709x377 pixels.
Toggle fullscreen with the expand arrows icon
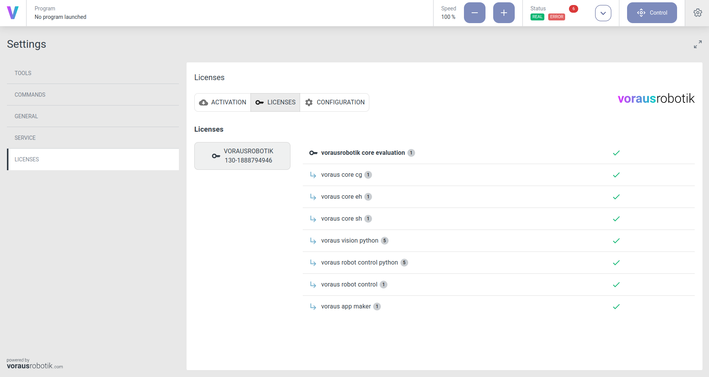697,45
